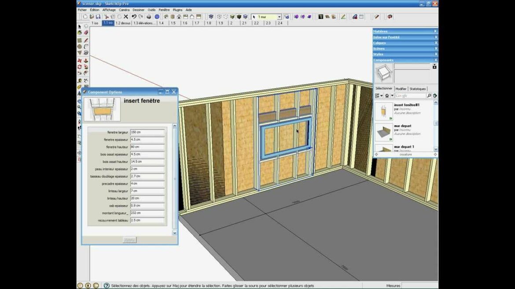Click the Zoom Extents toolbar icon
The image size is (515, 289).
pos(80,113)
